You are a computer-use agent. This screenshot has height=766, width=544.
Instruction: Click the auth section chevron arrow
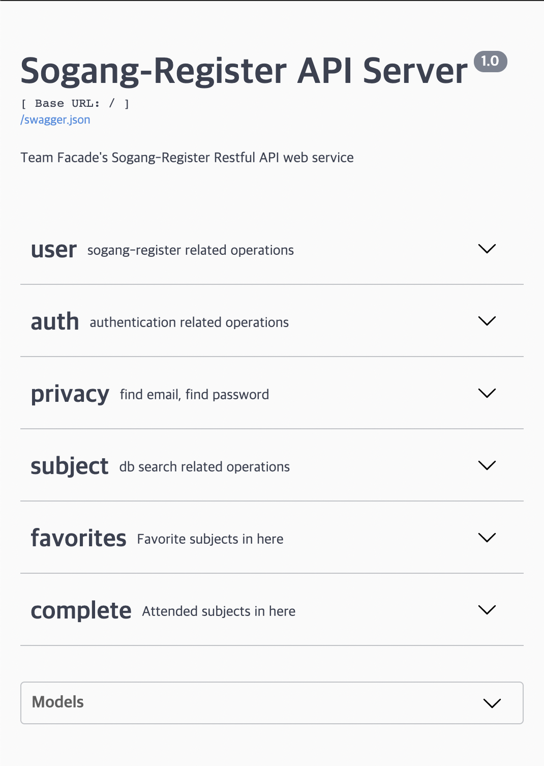(487, 321)
